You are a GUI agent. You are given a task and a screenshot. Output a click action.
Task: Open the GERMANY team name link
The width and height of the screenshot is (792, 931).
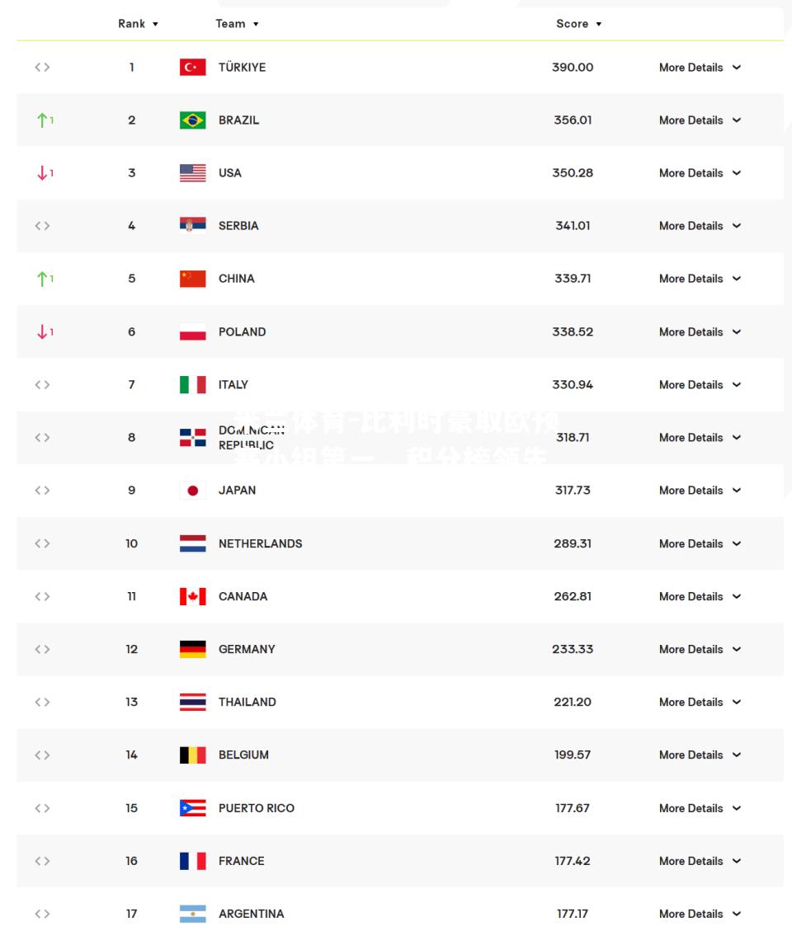click(x=247, y=649)
